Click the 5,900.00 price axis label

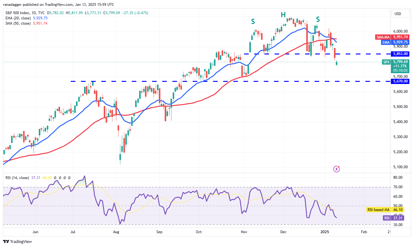pyautogui.click(x=400, y=46)
